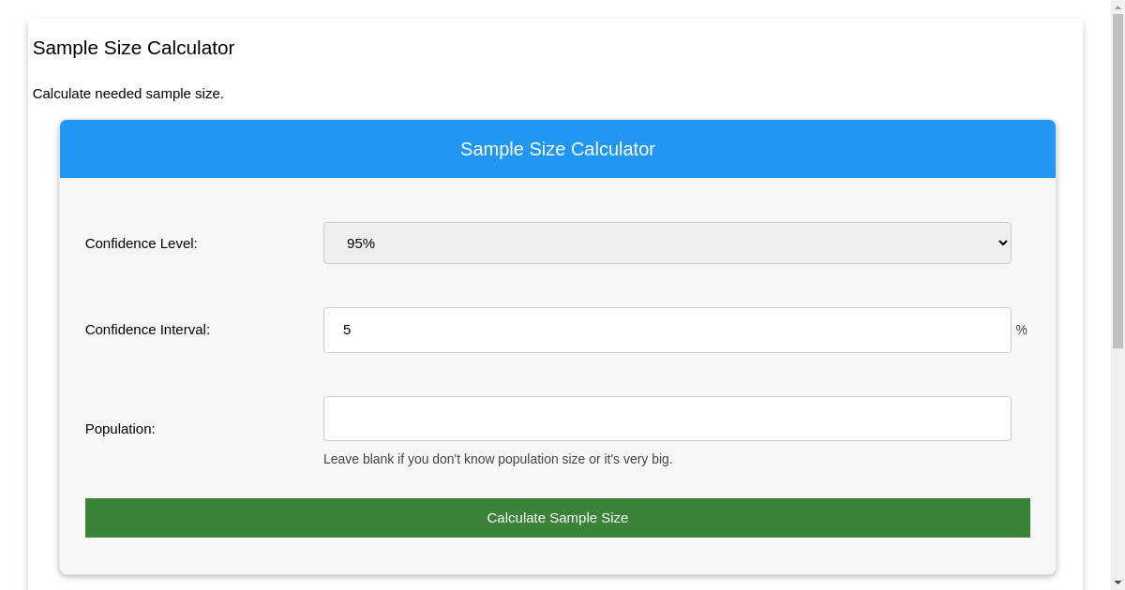This screenshot has height=590, width=1125.
Task: Click the scrollbar up arrow
Action: pos(1116,7)
